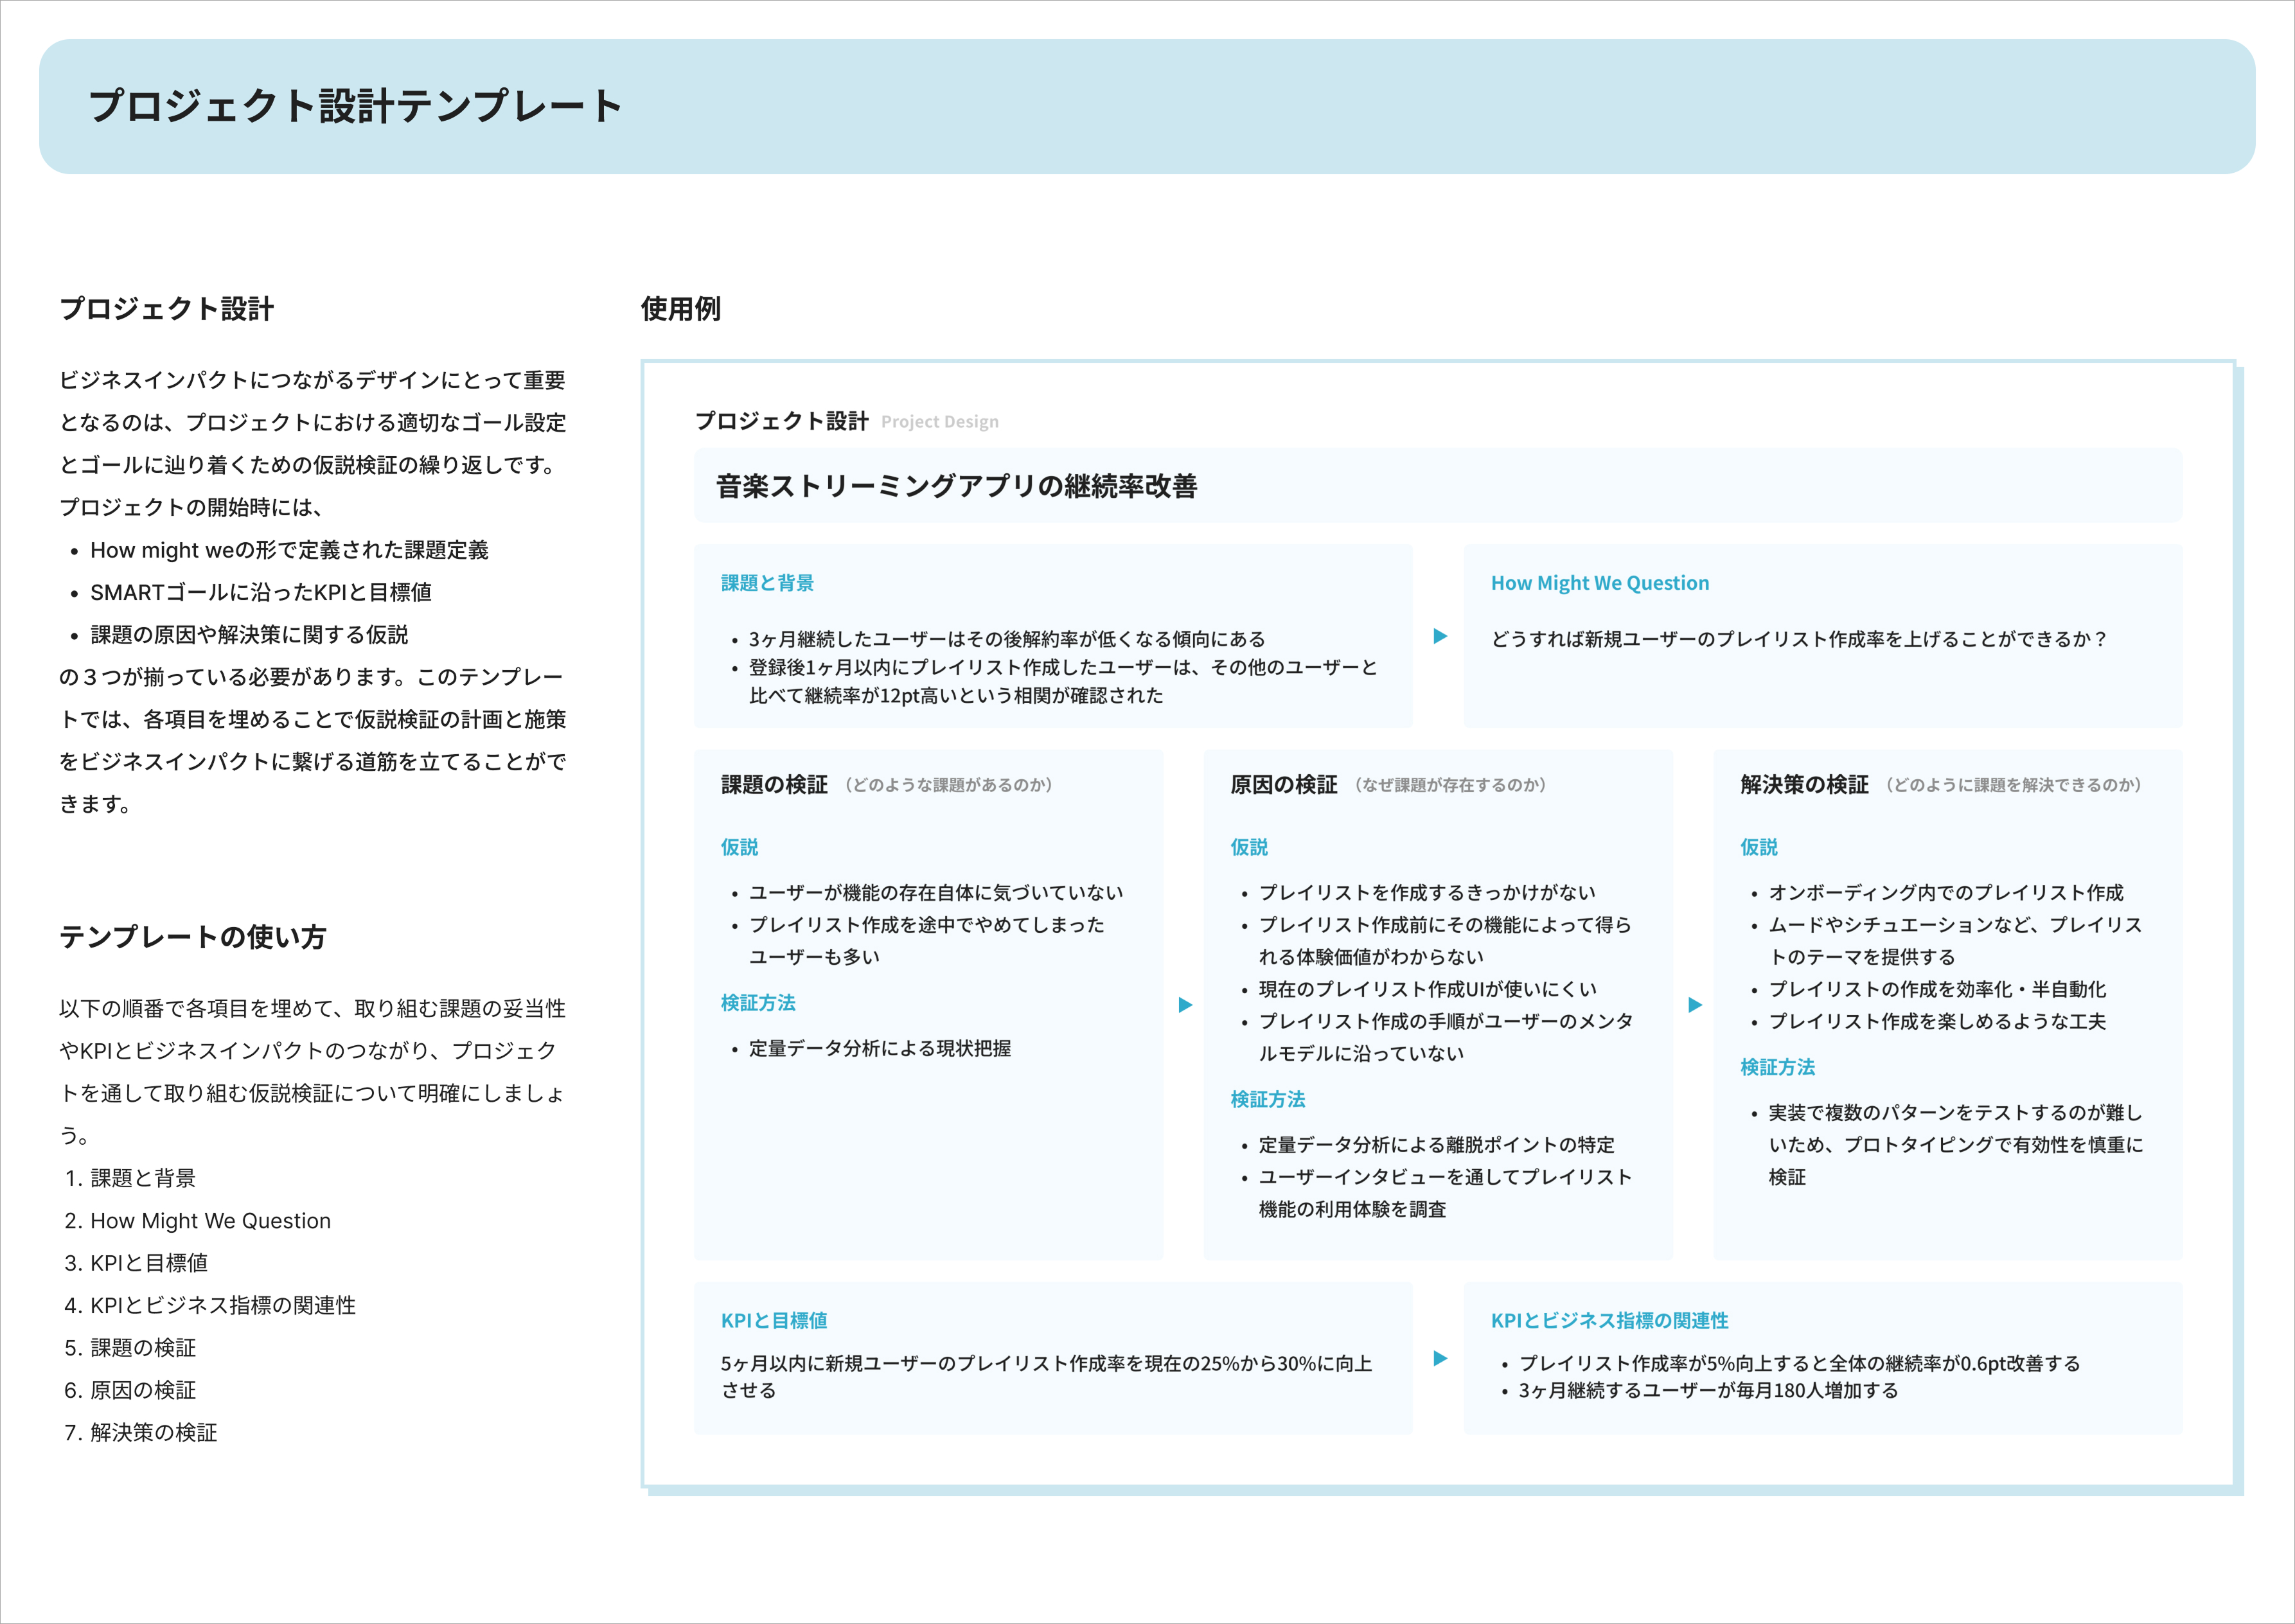This screenshot has height=1624, width=2295.
Task: Click the テンプレートの使い方 heading
Action: click(x=193, y=937)
